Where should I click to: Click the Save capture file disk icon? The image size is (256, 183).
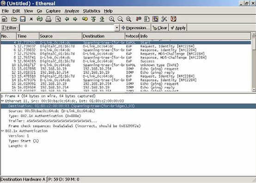pos(23,19)
